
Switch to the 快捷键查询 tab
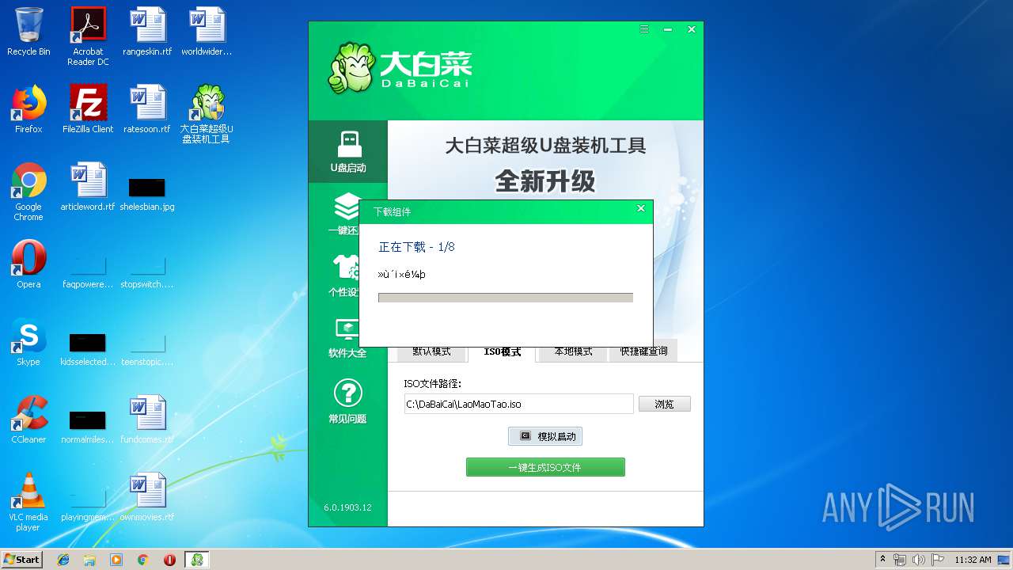(643, 351)
